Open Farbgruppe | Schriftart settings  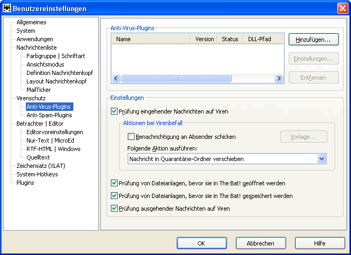[x=56, y=56]
